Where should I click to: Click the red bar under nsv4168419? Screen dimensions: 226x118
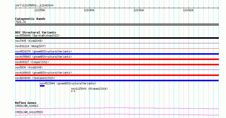117,75
